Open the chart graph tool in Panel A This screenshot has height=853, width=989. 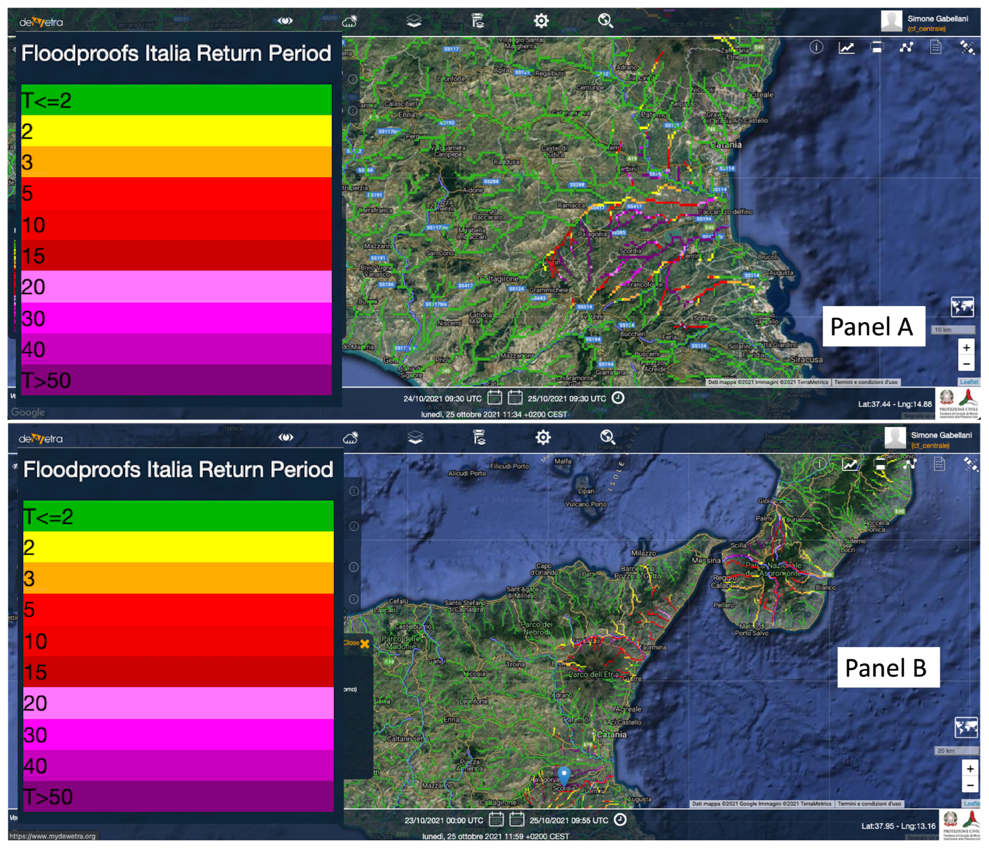point(846,48)
